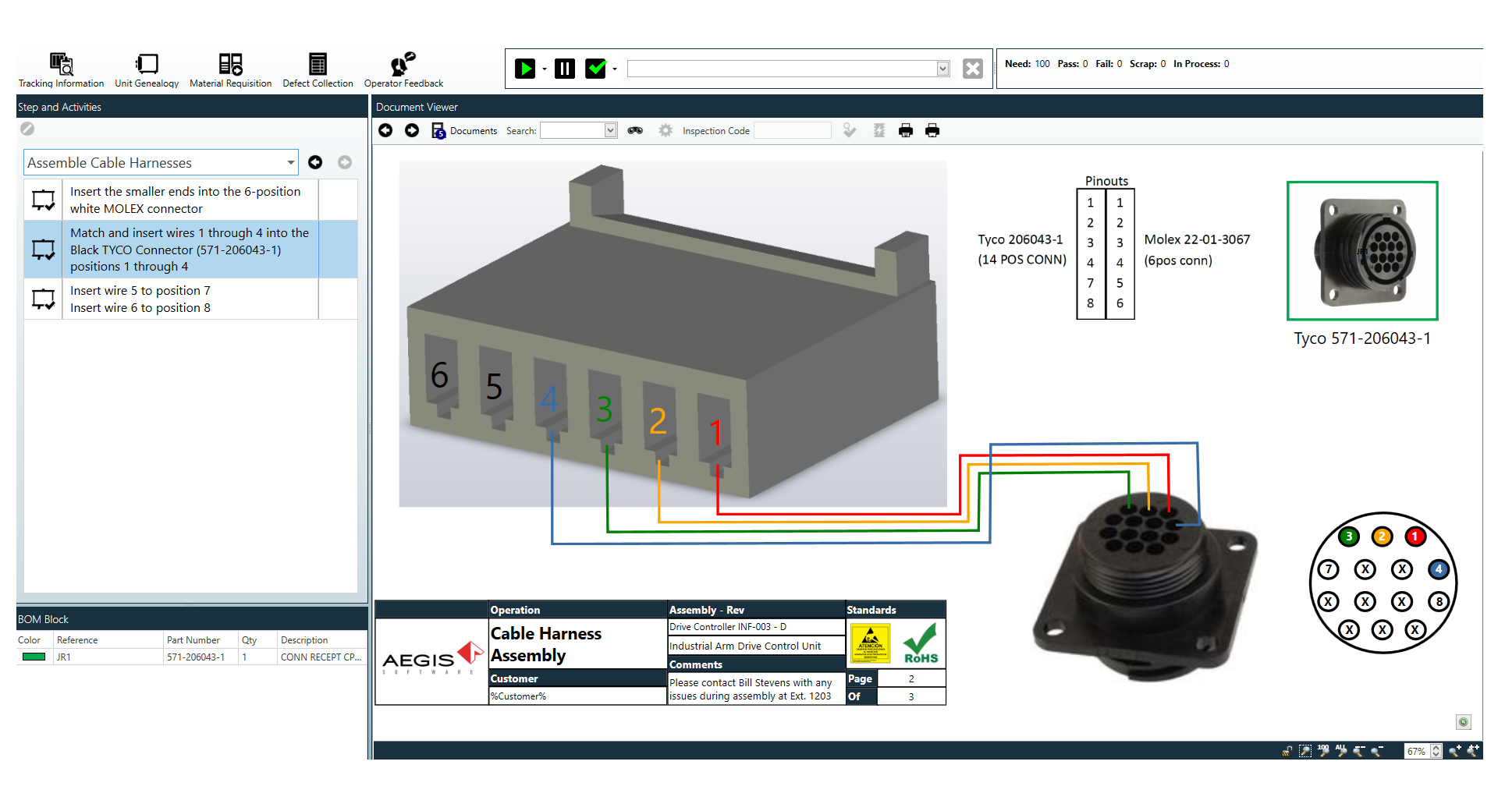Screen dimensions: 1498x811
Task: Open the Documents list
Action: click(x=465, y=131)
